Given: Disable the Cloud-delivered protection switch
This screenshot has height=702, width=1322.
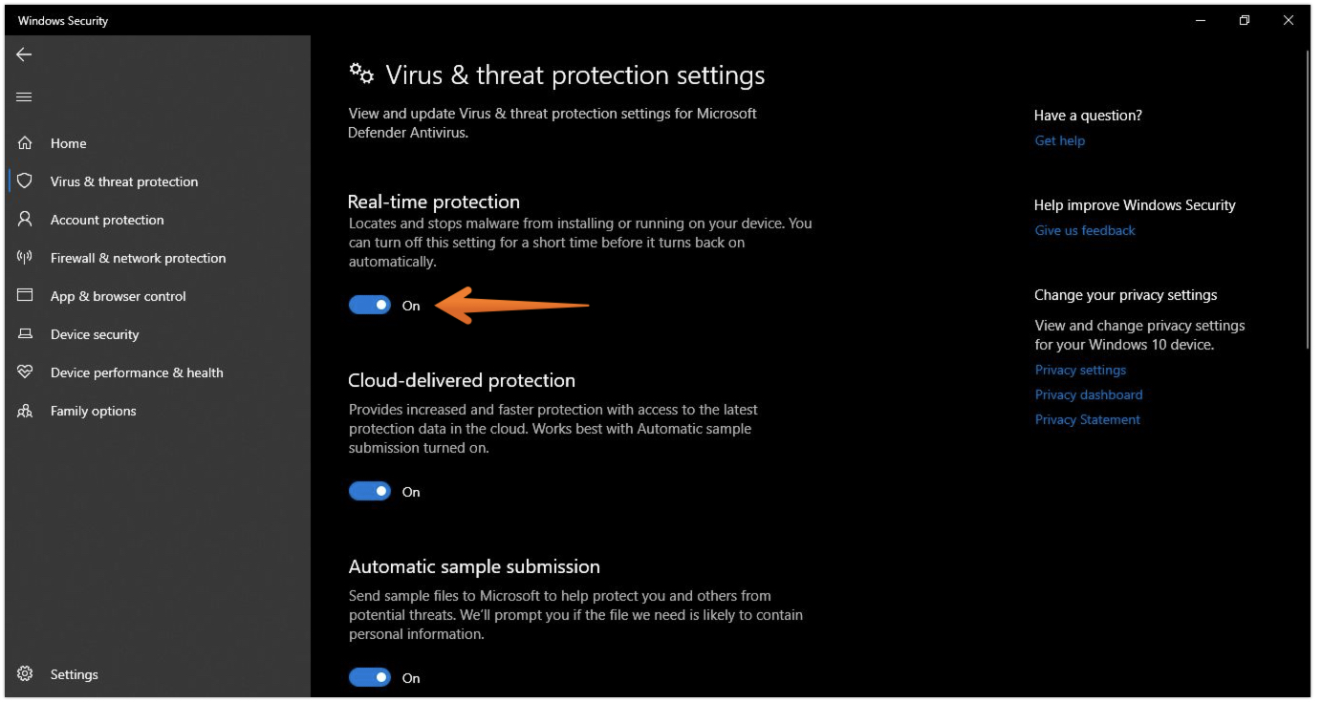Looking at the screenshot, I should point(370,492).
